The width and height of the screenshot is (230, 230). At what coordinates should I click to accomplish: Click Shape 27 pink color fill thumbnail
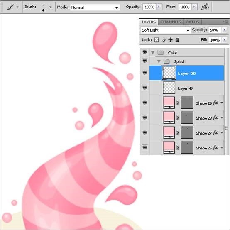coord(169,132)
